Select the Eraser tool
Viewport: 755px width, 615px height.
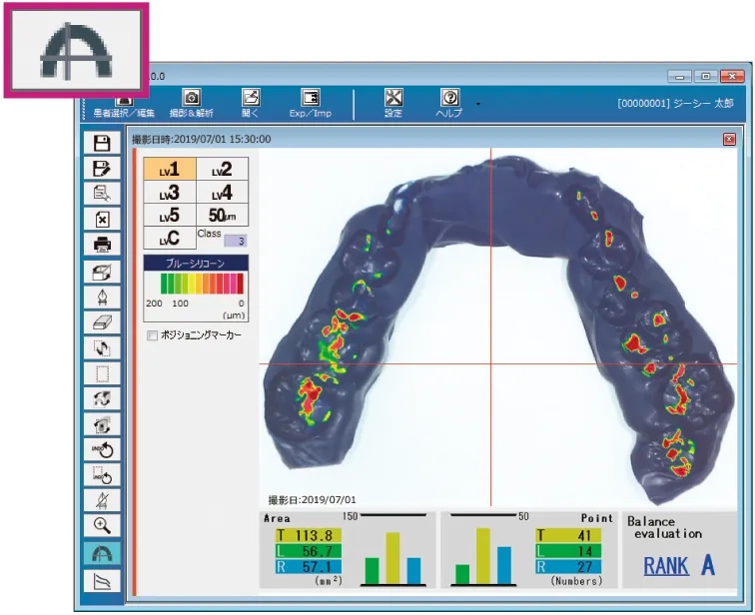(102, 321)
